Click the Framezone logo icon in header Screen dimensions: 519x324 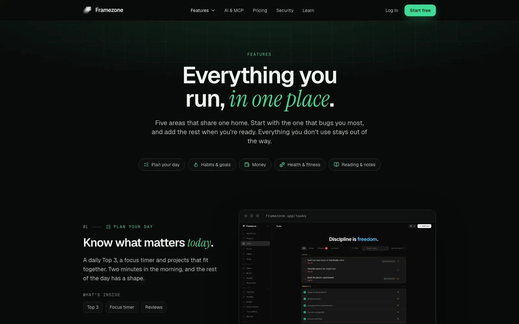[87, 10]
